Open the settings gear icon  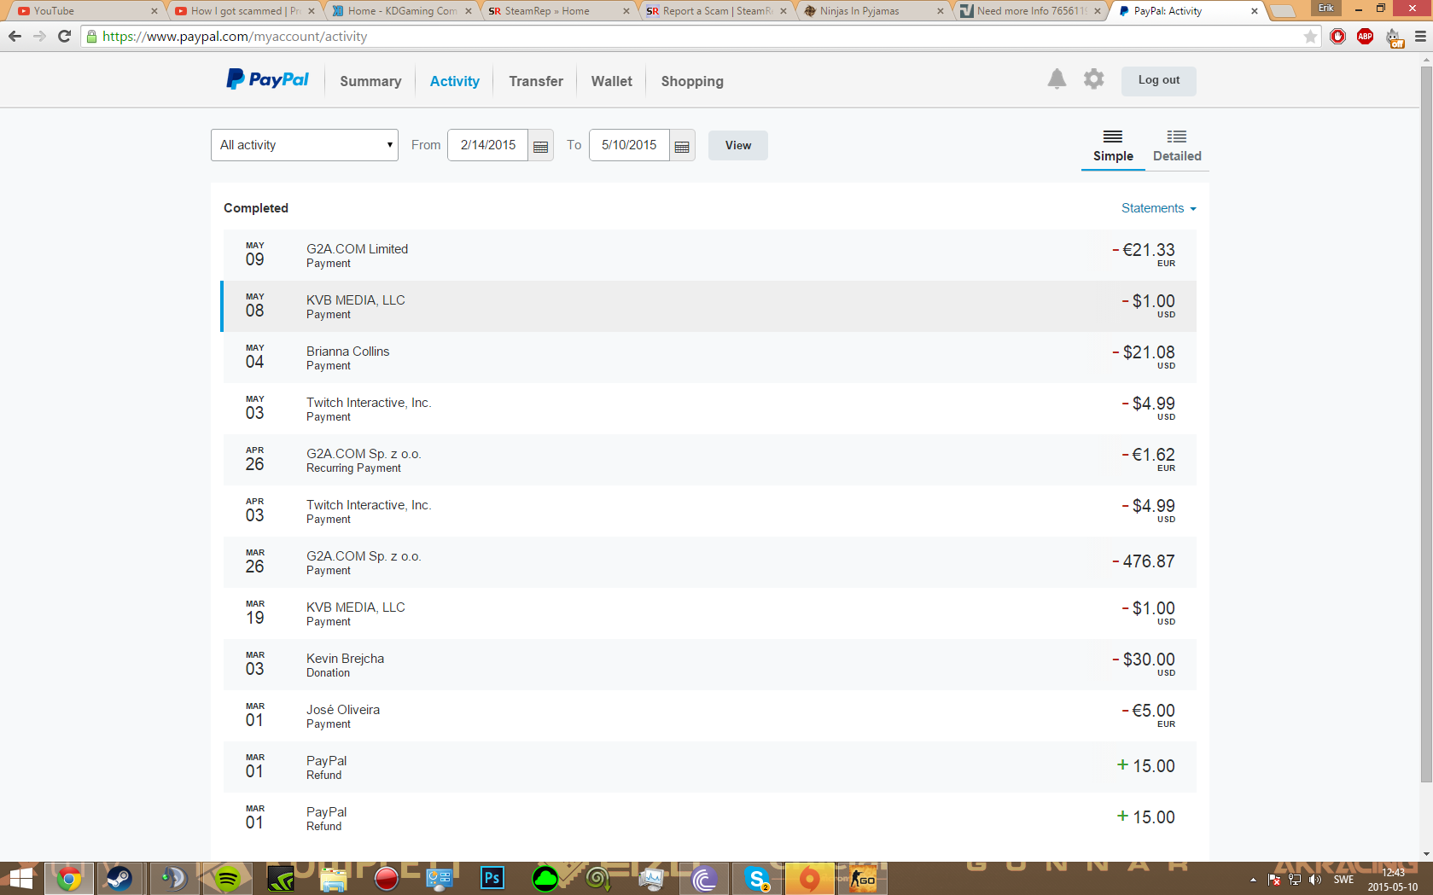tap(1093, 79)
